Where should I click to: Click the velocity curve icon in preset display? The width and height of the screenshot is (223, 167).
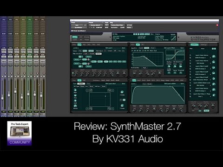click(x=173, y=38)
